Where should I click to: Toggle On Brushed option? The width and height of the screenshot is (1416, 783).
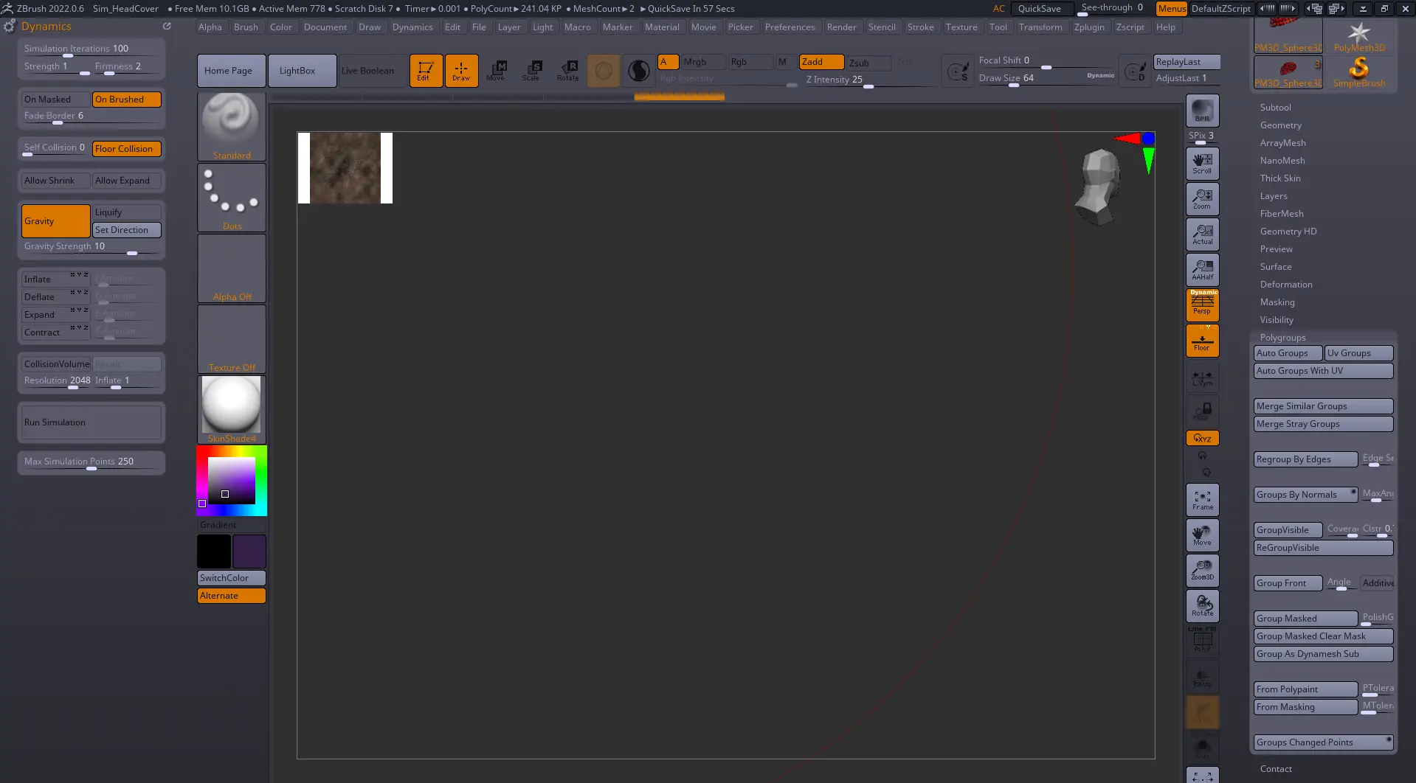[127, 100]
